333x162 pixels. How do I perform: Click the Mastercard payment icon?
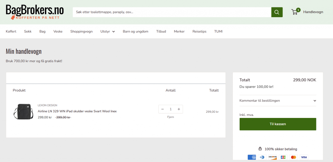point(294,157)
